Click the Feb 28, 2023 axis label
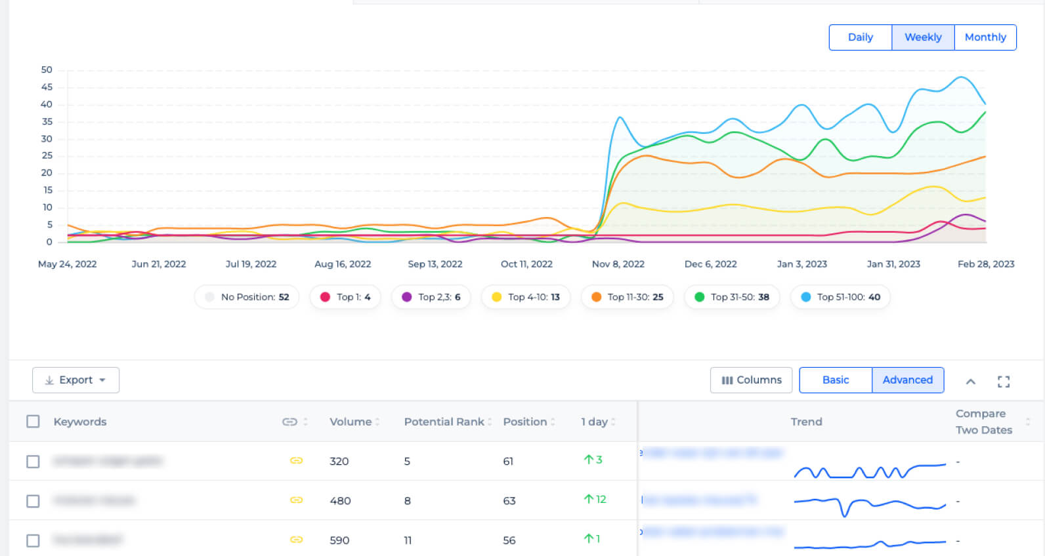1045x556 pixels. tap(986, 264)
